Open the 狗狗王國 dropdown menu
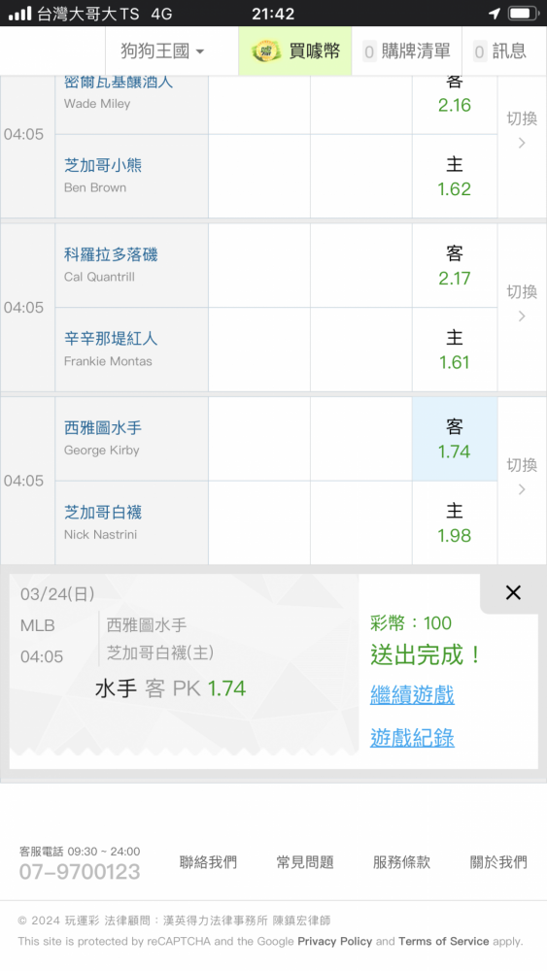 (161, 50)
